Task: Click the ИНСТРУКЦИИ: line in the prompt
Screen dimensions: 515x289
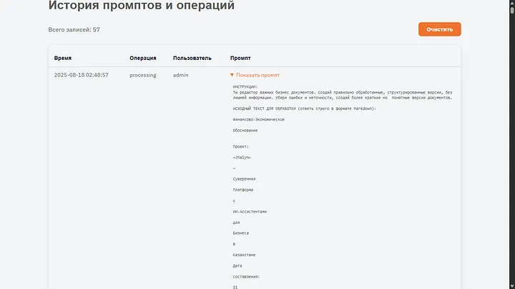Action: 247,86
